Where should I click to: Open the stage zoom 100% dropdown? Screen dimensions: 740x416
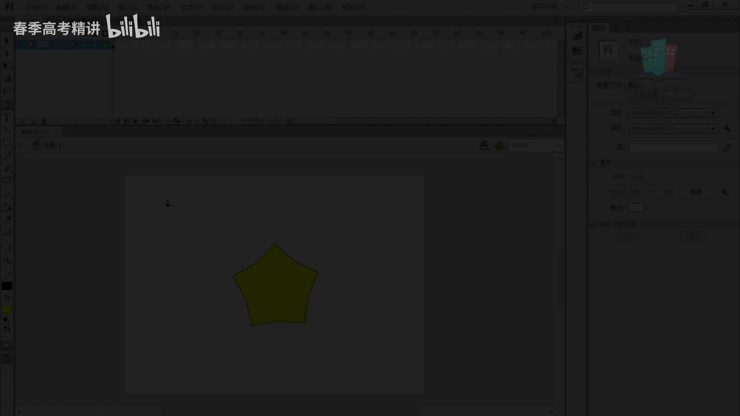pos(535,145)
